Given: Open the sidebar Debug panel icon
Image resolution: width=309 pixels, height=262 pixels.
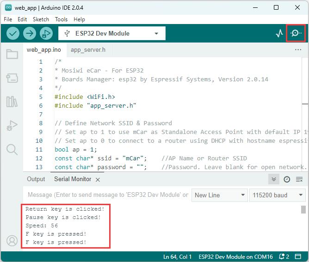Looking at the screenshot, I should click(x=12, y=125).
